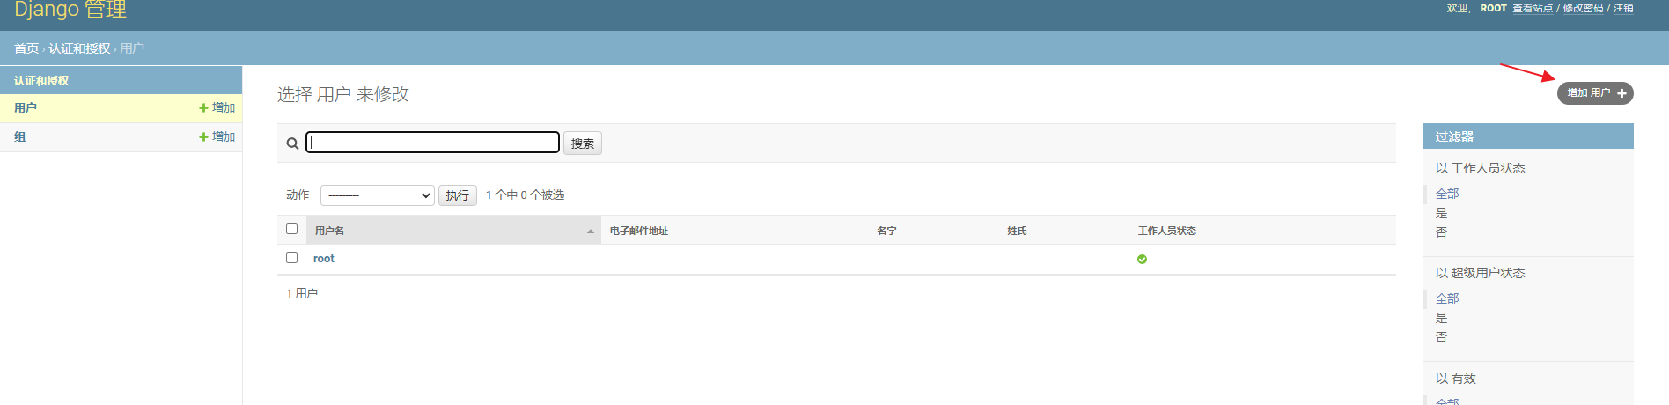Image resolution: width=1669 pixels, height=405 pixels.
Task: Click the username column sort arrow
Action: [x=590, y=231]
